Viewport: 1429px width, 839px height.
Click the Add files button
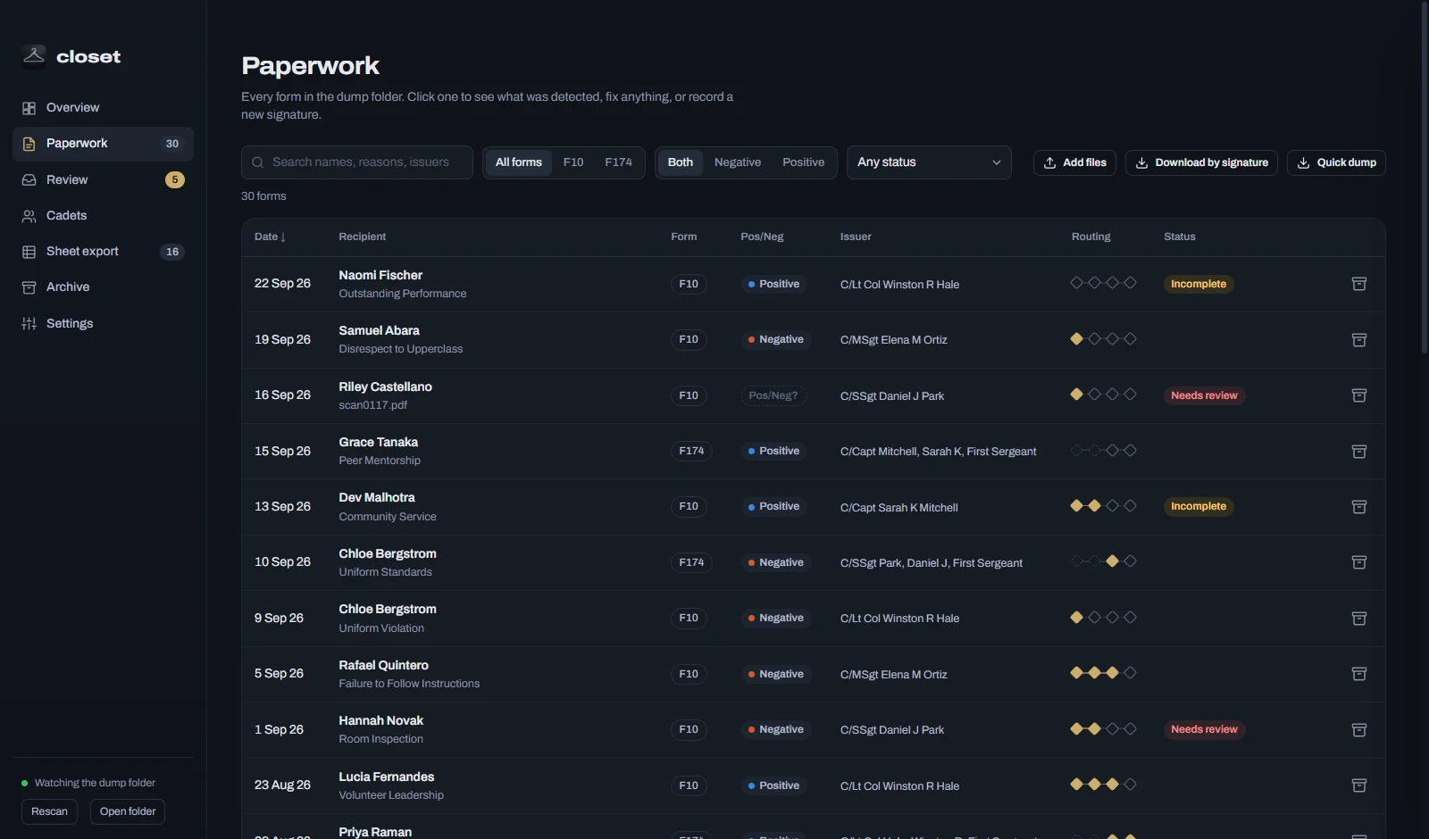(x=1074, y=162)
